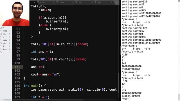Click 'a.insert(m);' in the code

[57, 29]
